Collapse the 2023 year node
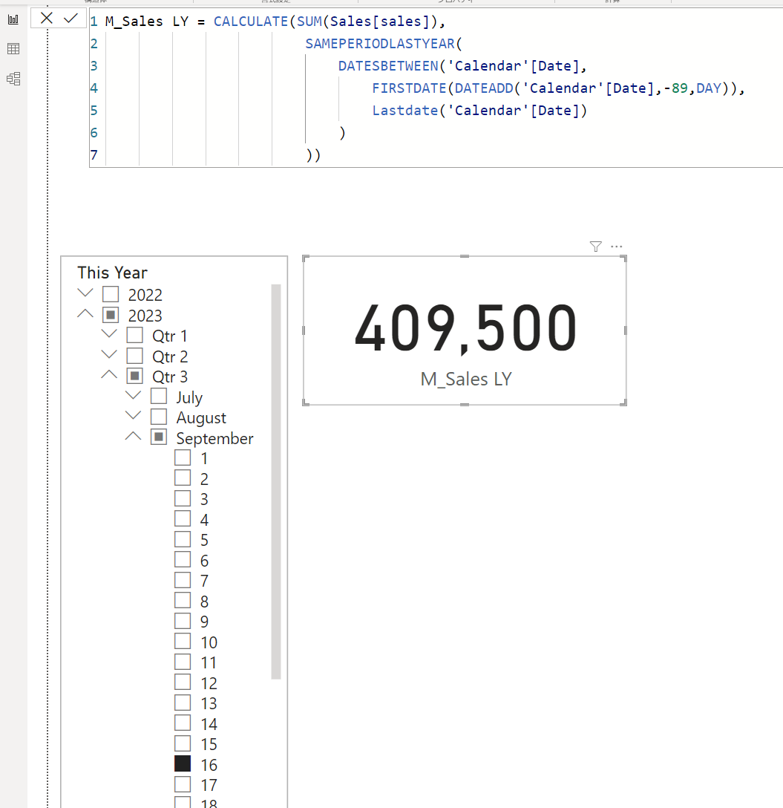Viewport: 783px width, 808px height. tap(85, 313)
